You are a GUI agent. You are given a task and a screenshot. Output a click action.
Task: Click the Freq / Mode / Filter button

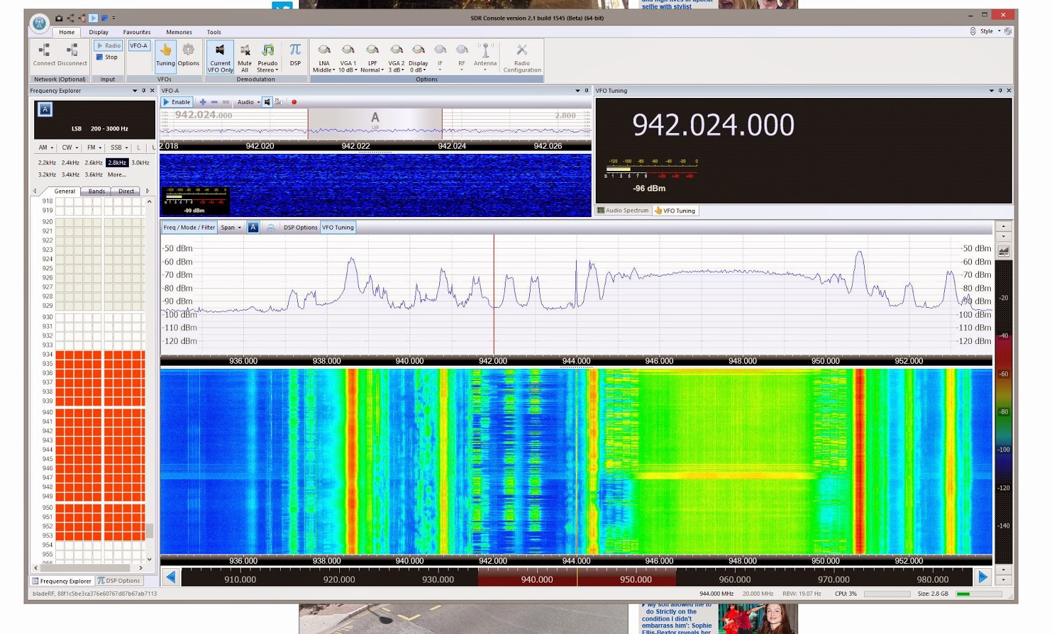[189, 228]
